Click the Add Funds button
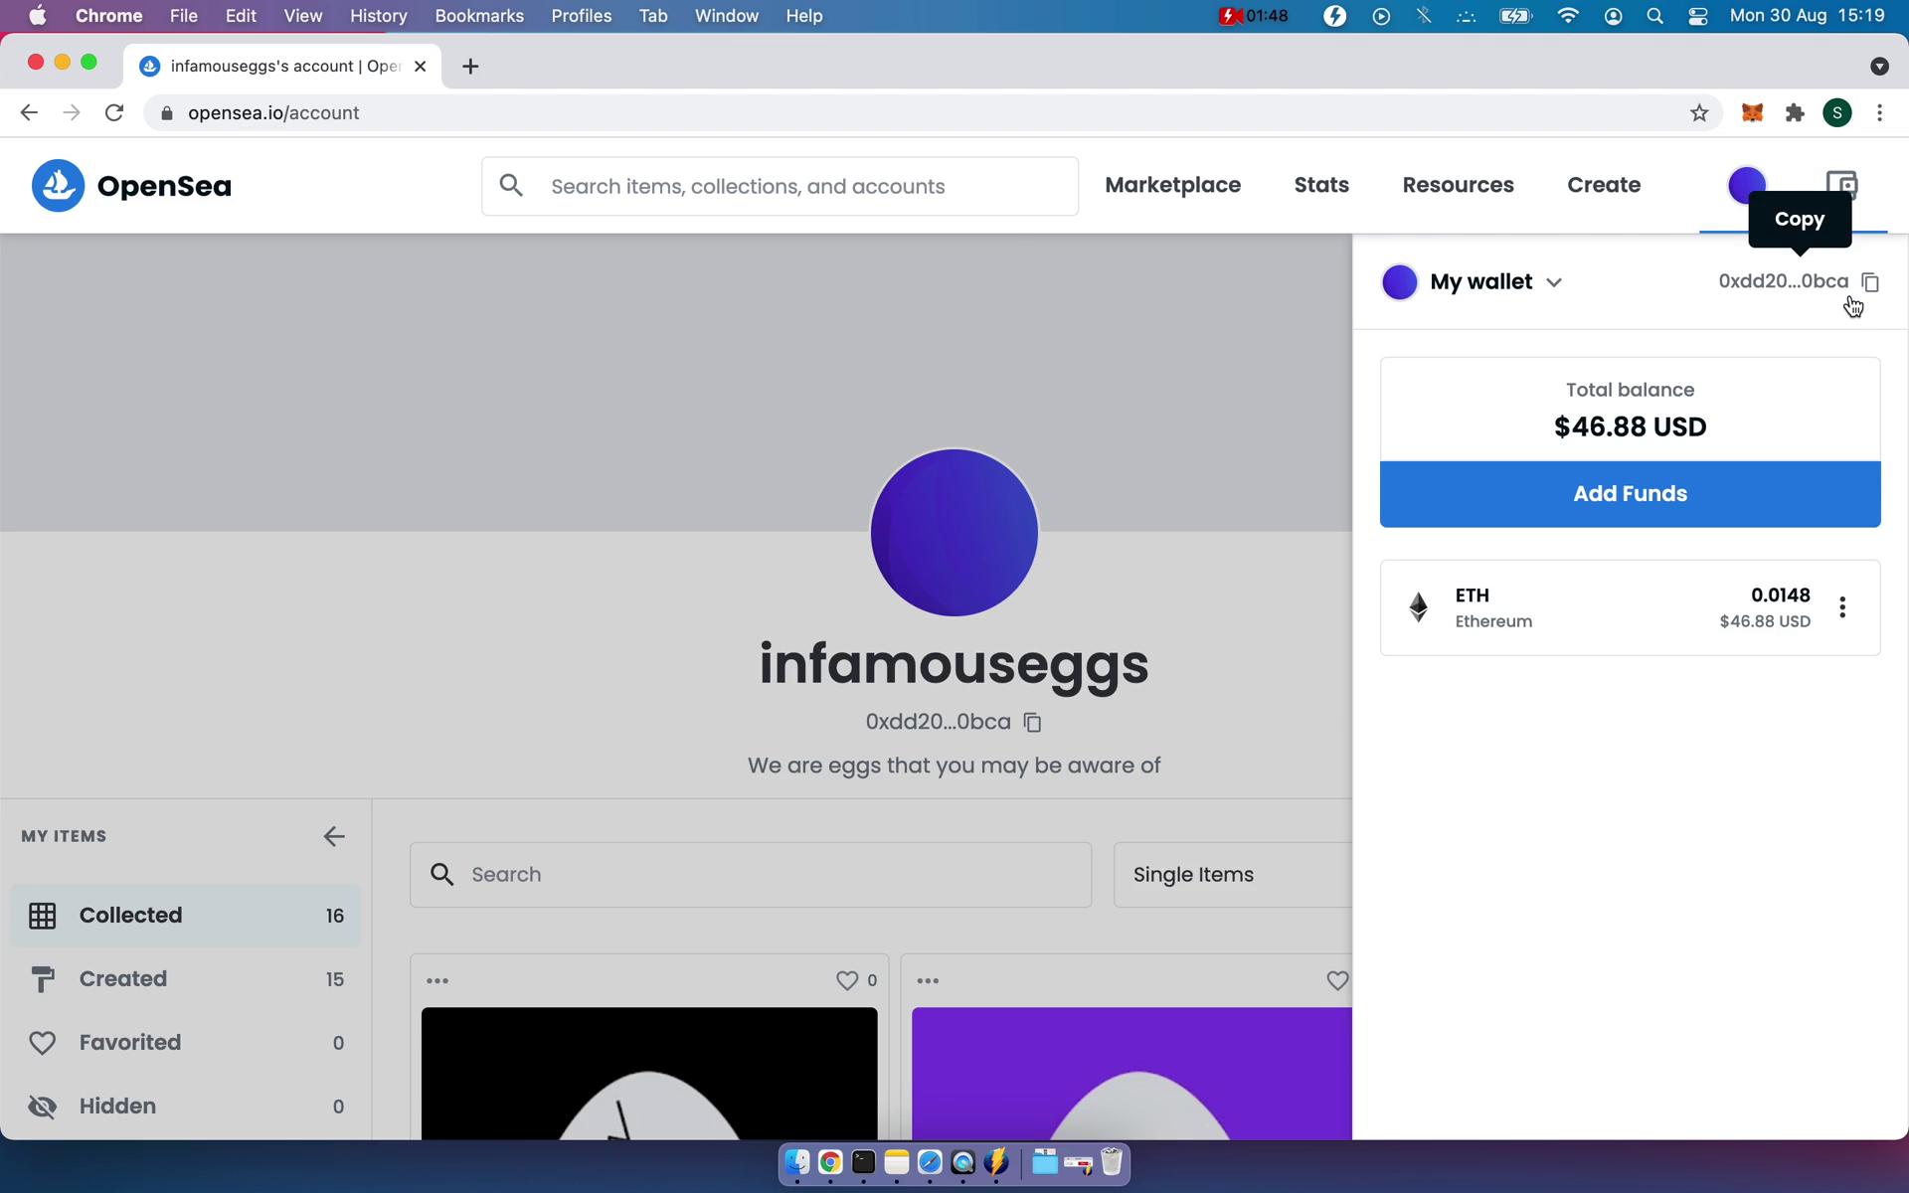 1630,493
